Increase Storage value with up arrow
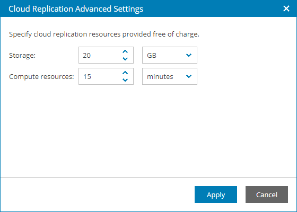 125,51
